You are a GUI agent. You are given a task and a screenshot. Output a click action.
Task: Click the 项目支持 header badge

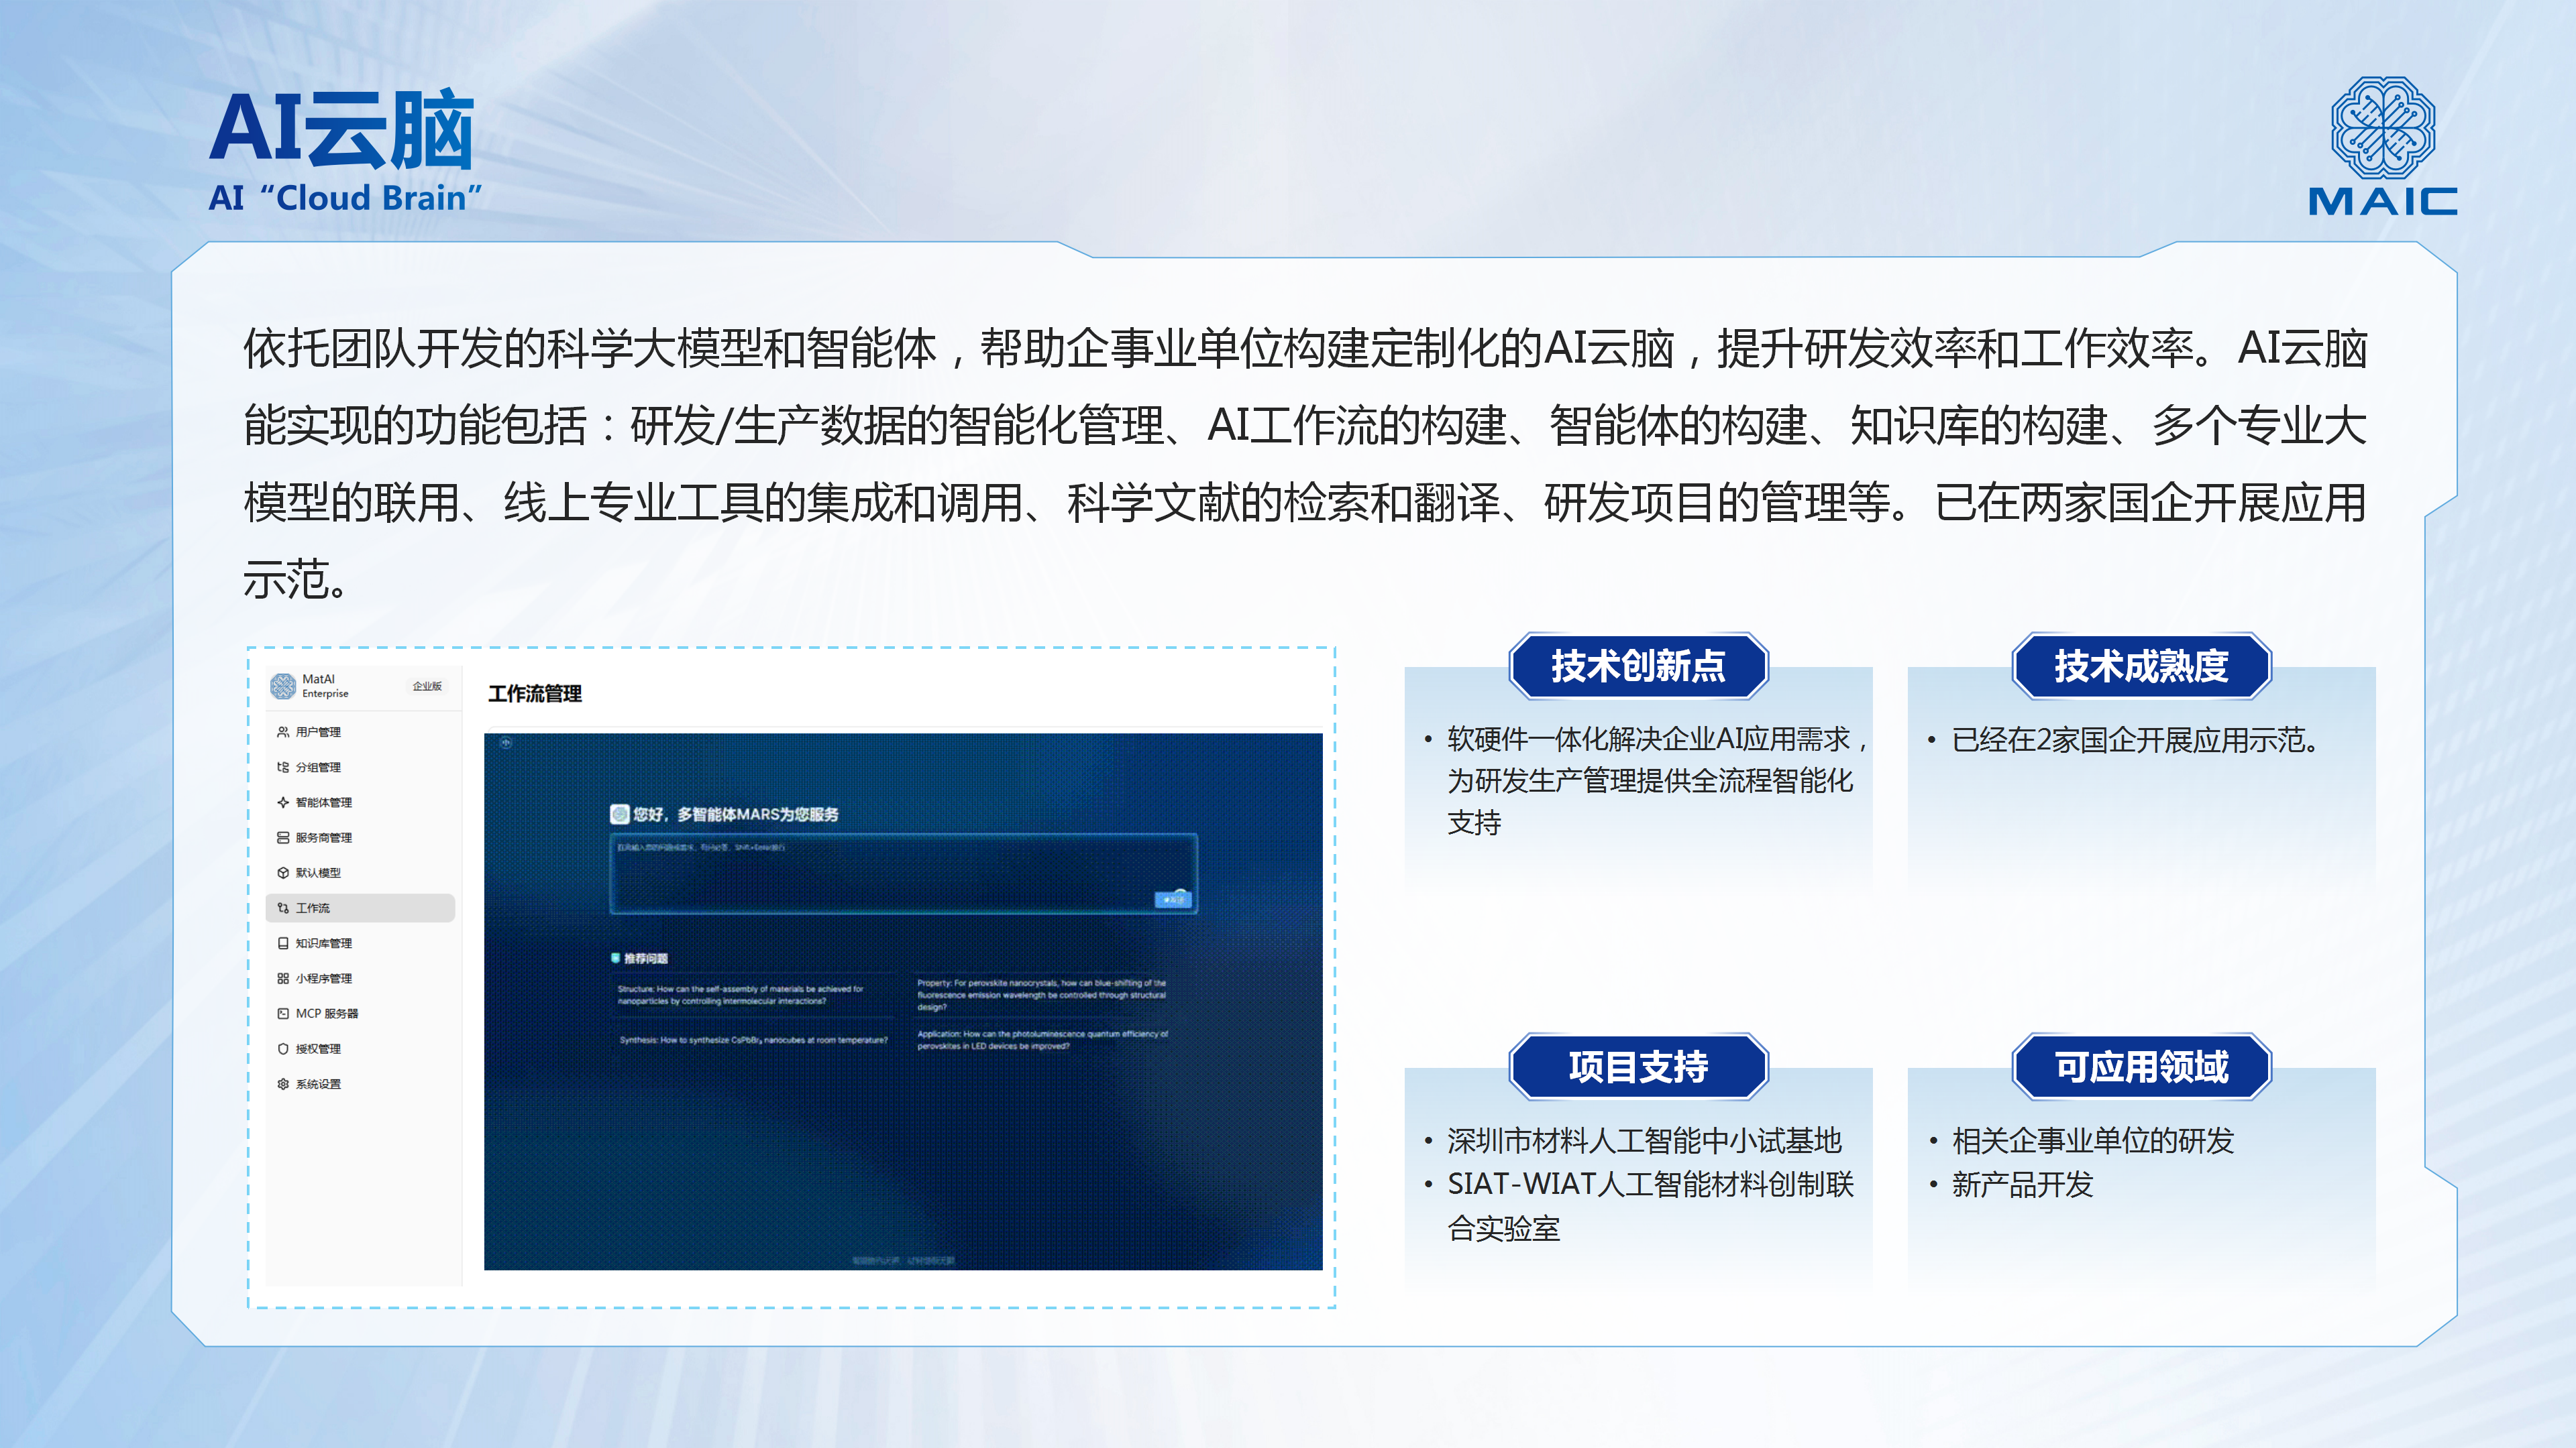[1638, 1067]
